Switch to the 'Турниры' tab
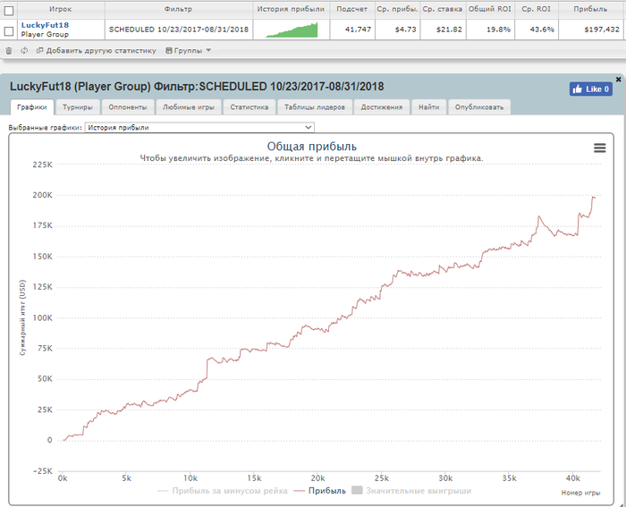This screenshot has width=626, height=507. 78,107
